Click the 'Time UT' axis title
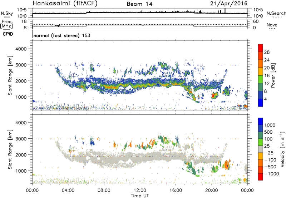The width and height of the screenshot is (286, 198). 140,196
